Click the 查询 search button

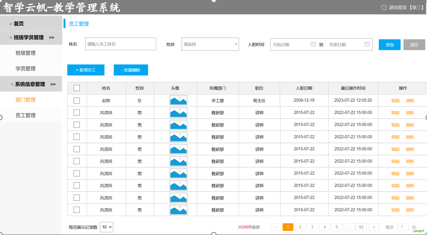(x=390, y=45)
